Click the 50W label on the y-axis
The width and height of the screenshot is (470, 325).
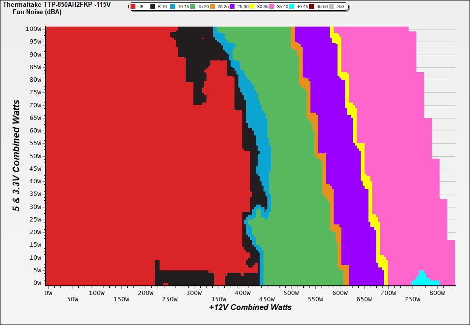(x=37, y=156)
